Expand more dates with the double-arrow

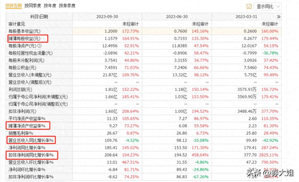pyautogui.click(x=279, y=17)
